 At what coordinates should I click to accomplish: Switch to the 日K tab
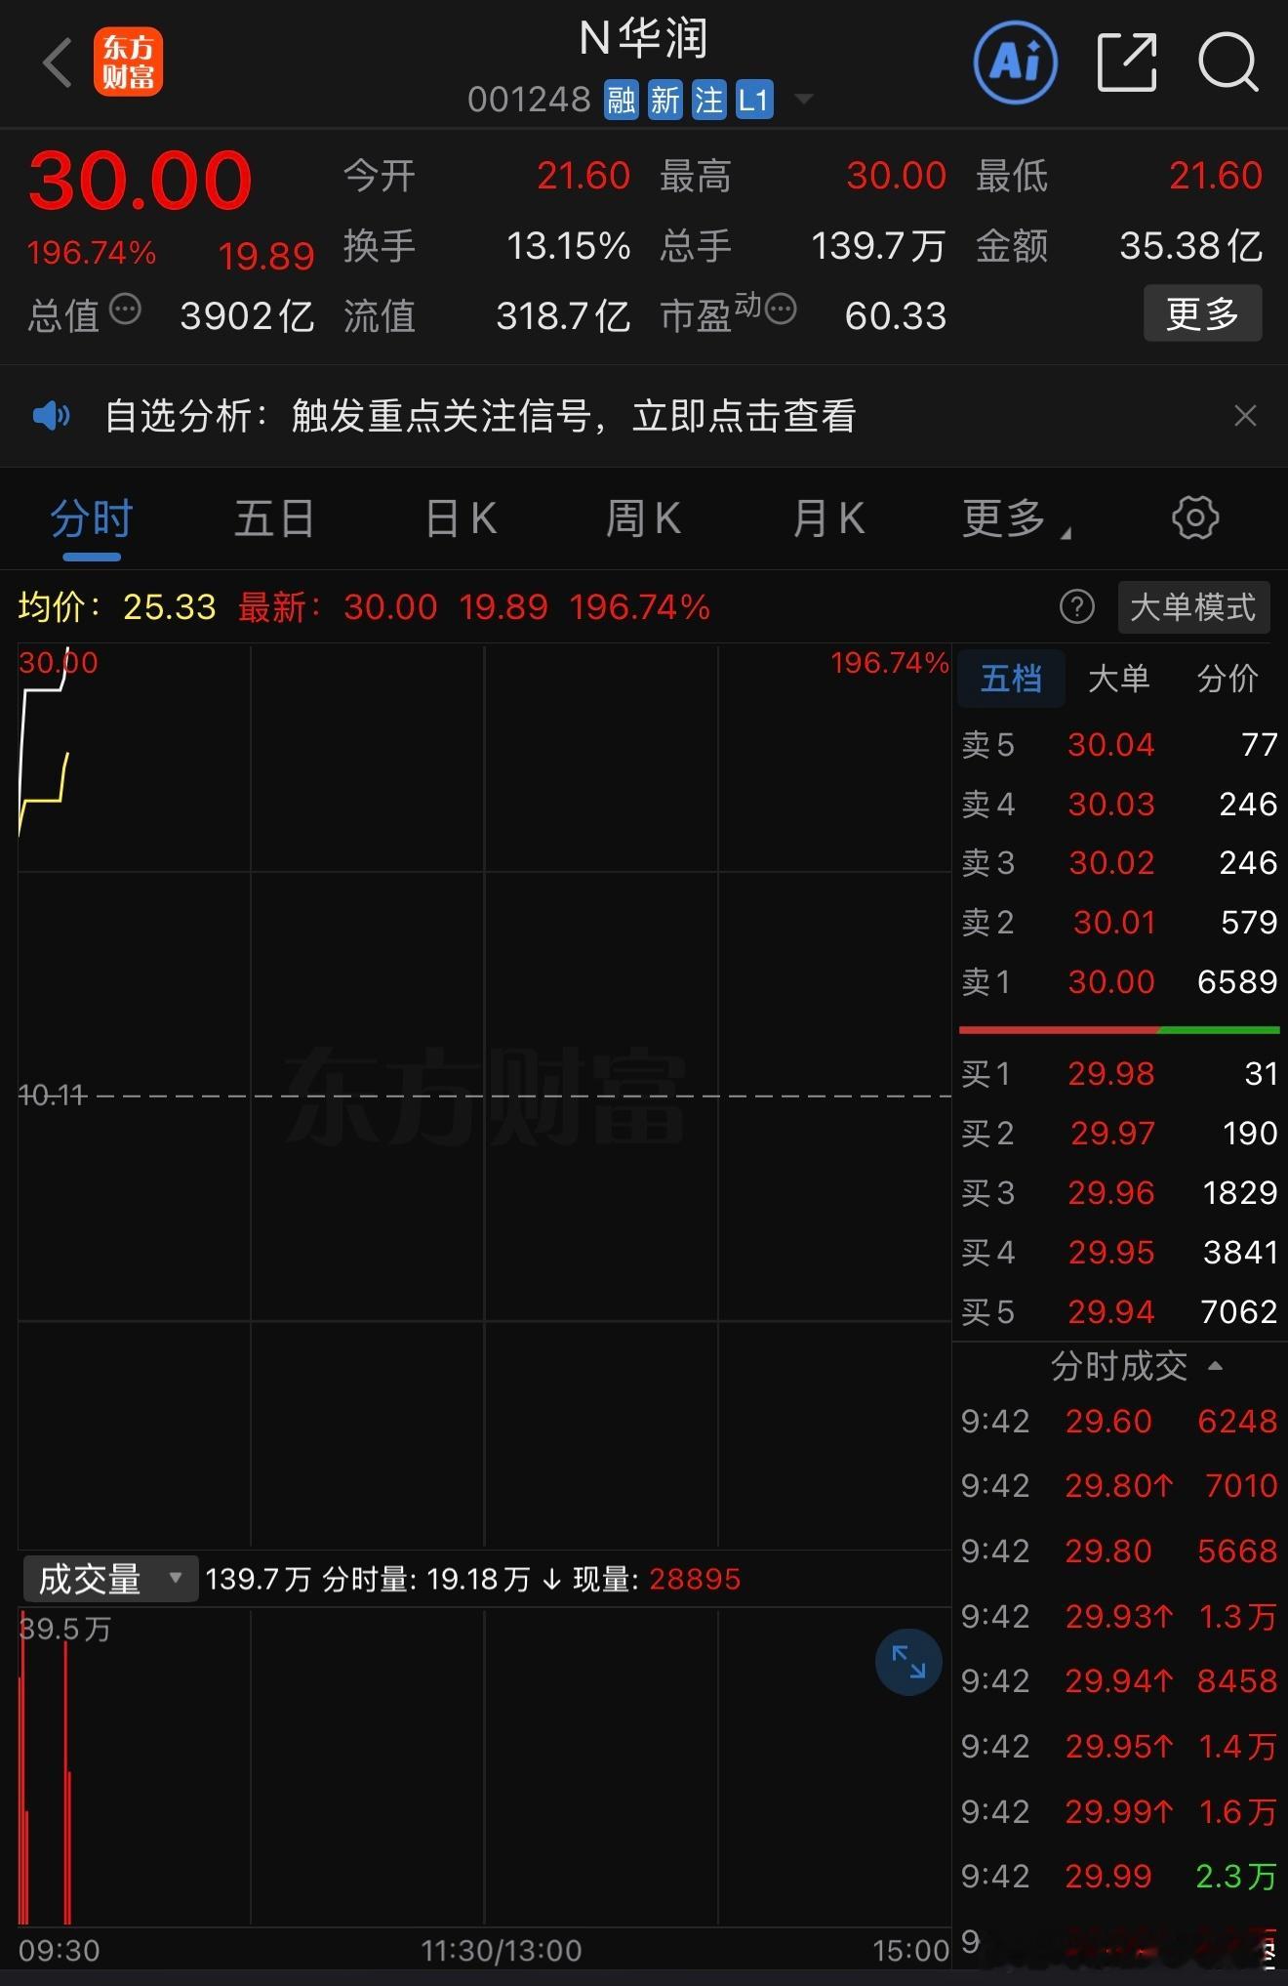(462, 518)
